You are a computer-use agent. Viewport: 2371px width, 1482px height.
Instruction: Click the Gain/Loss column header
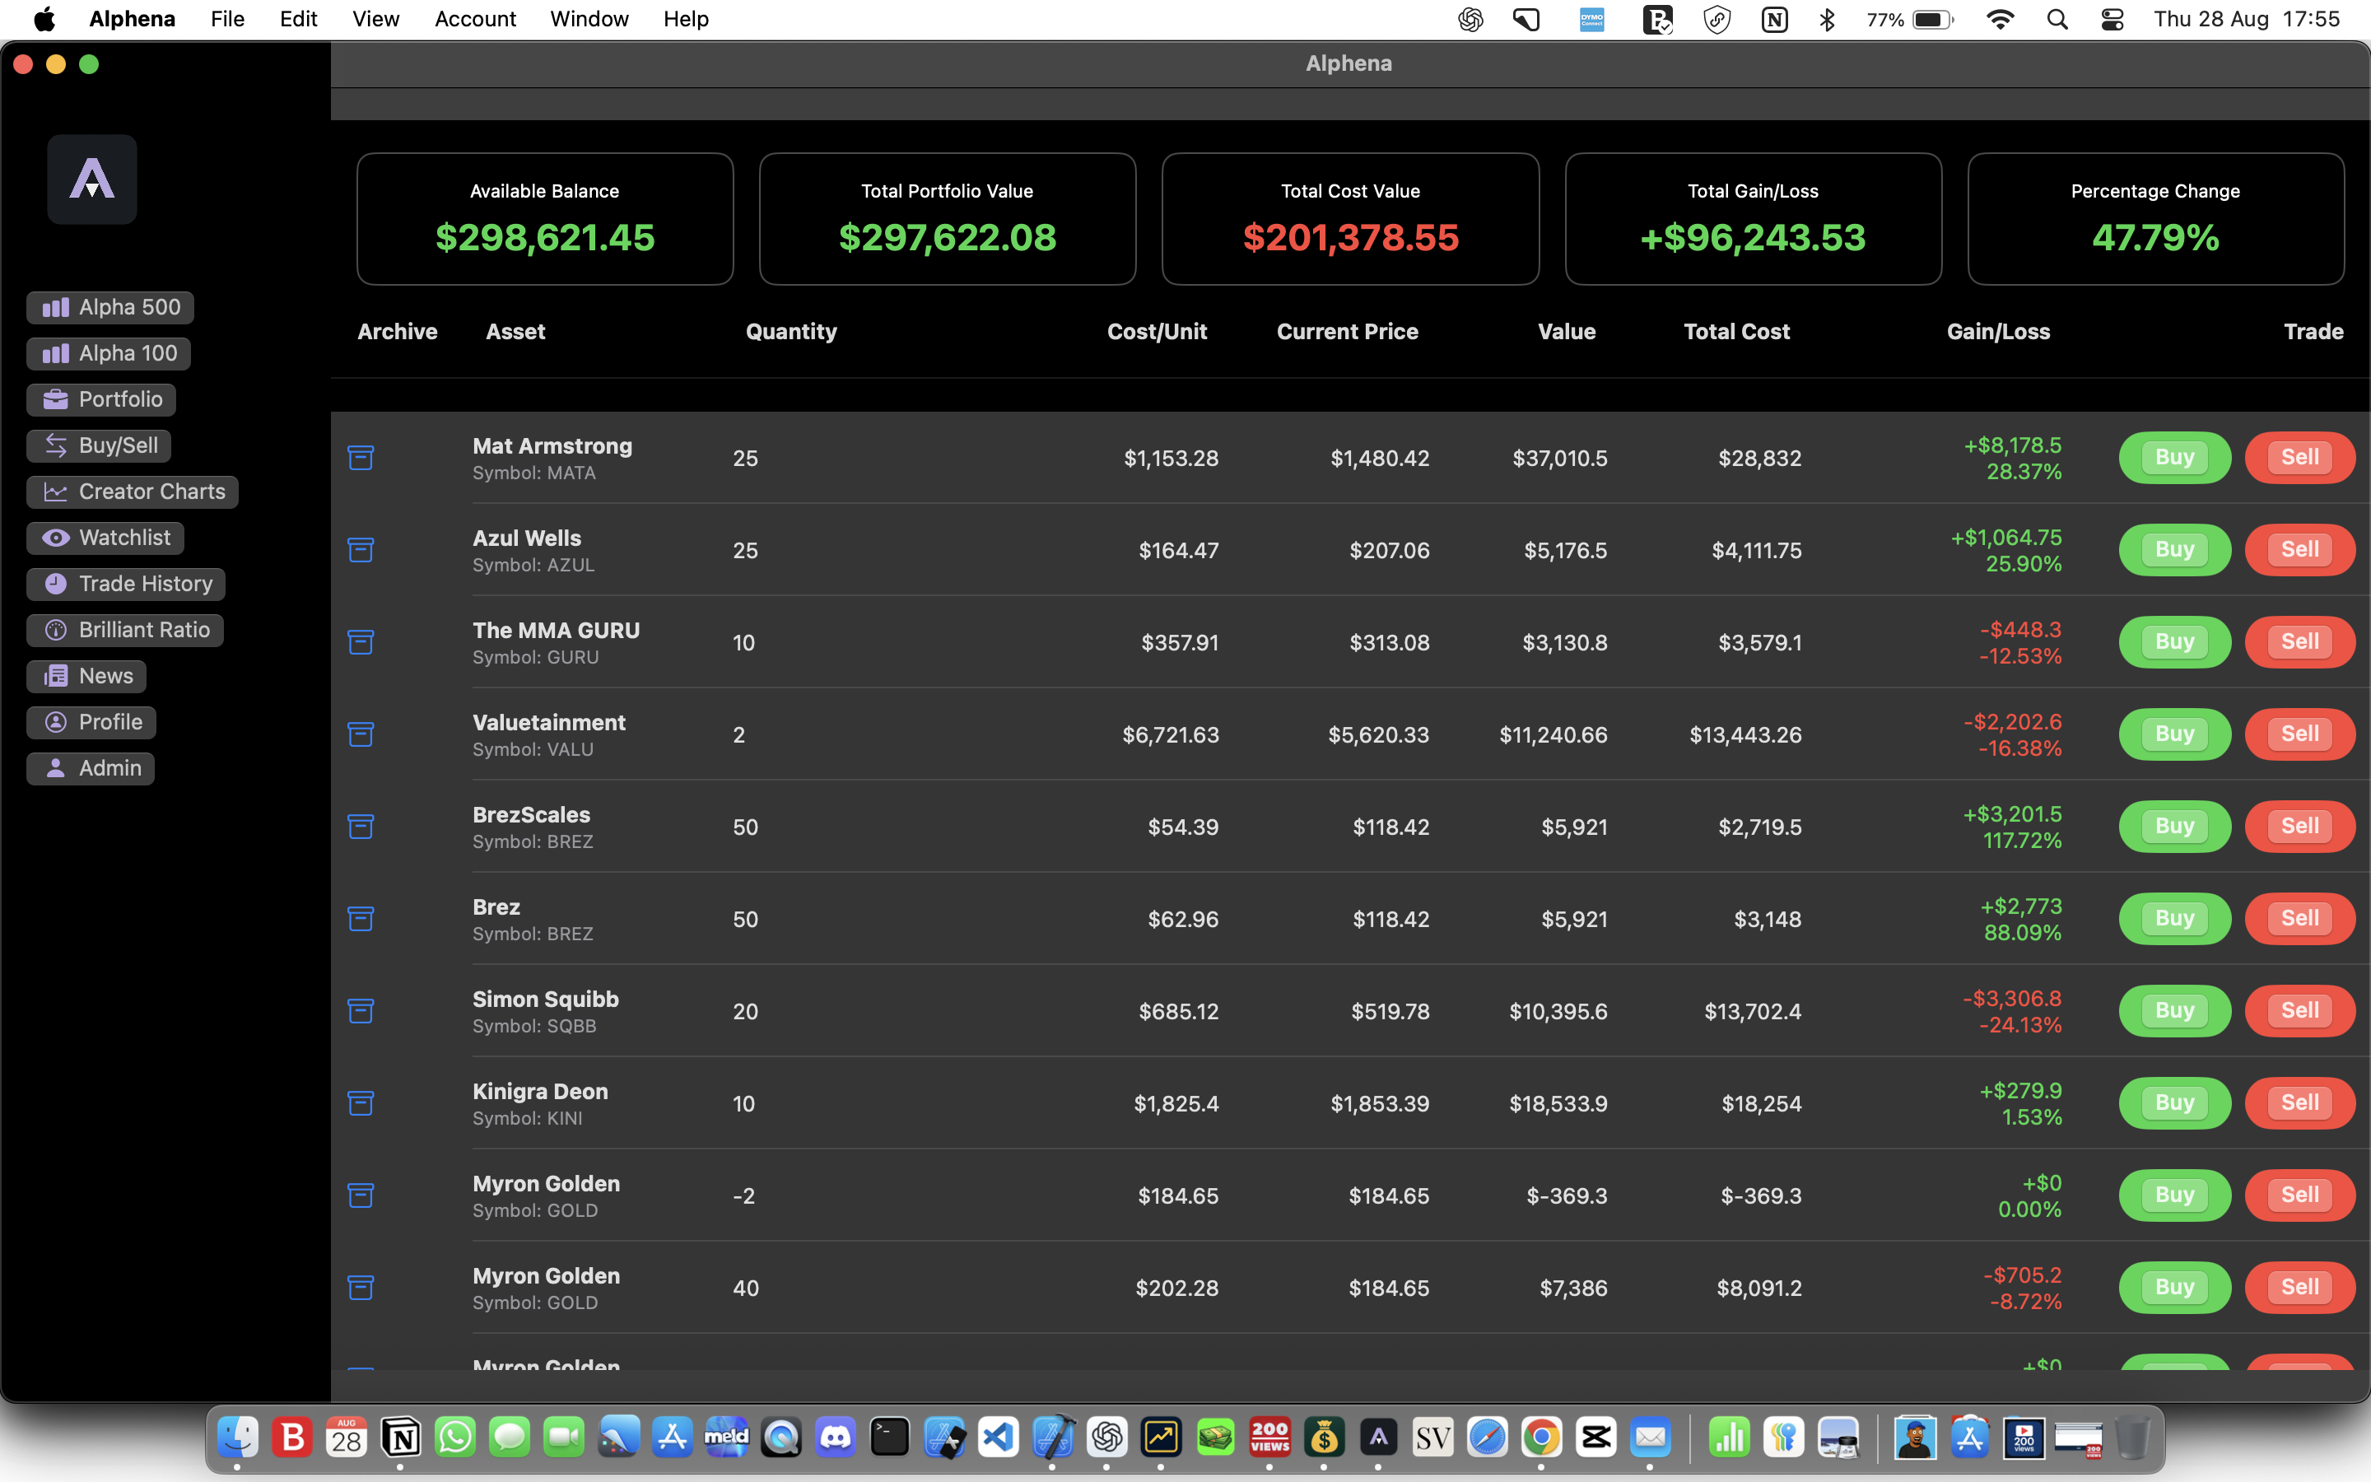click(1999, 333)
